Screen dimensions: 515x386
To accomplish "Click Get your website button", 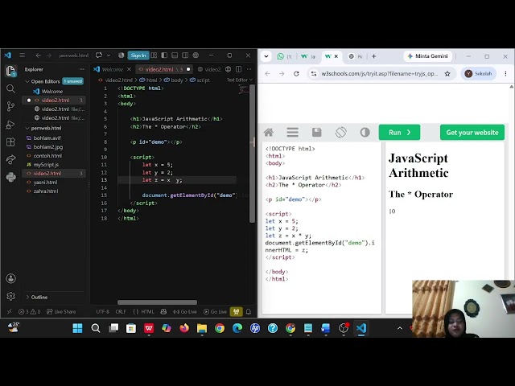I will 472,132.
